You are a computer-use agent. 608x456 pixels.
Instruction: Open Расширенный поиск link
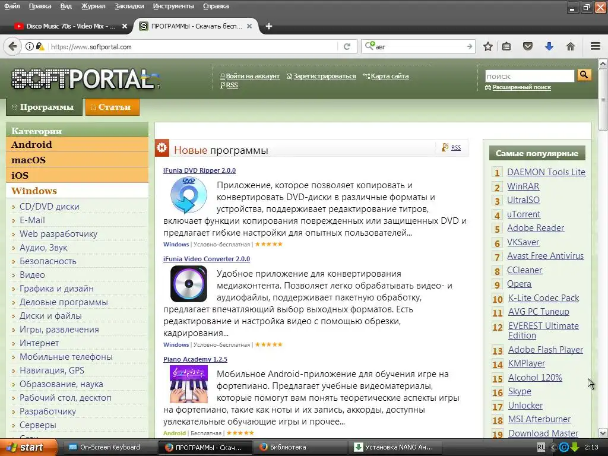coord(521,87)
